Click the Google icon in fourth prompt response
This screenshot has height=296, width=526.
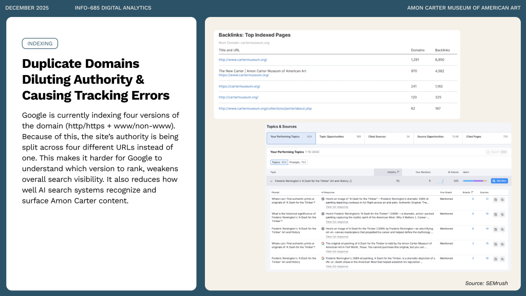(323, 243)
